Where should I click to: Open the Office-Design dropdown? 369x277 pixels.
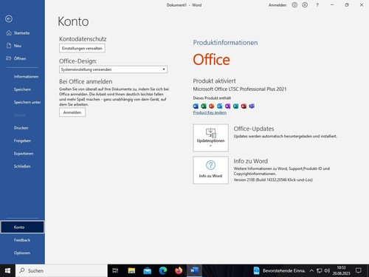113,69
